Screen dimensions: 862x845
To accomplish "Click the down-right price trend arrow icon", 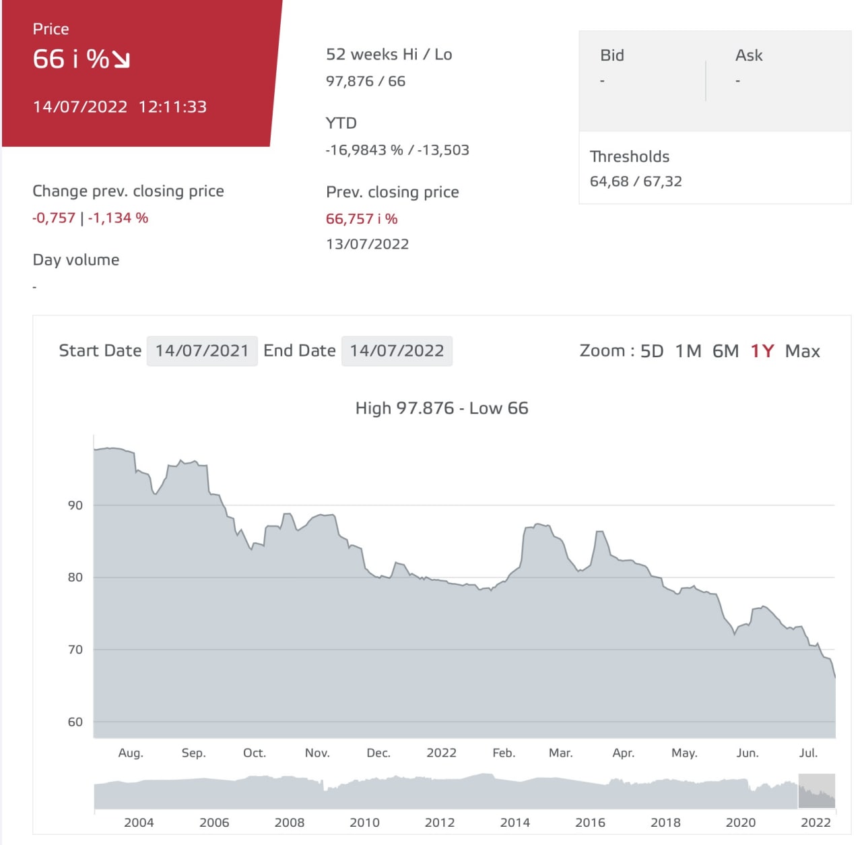I will pyautogui.click(x=121, y=59).
